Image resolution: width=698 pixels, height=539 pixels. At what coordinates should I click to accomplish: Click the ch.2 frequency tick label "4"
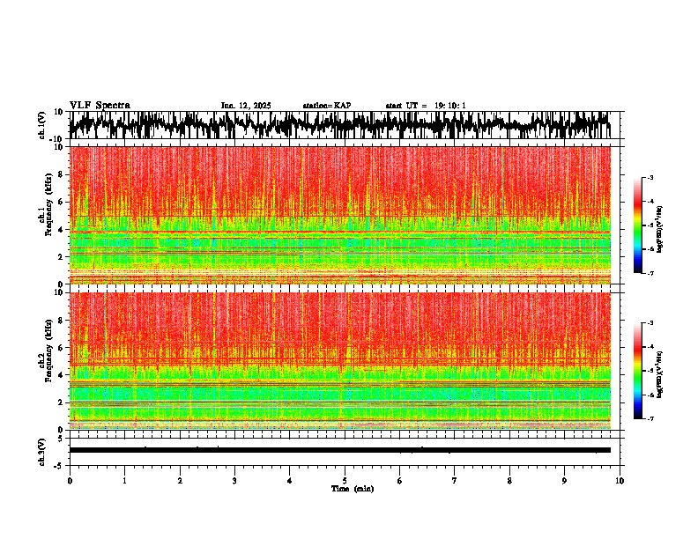pos(61,375)
